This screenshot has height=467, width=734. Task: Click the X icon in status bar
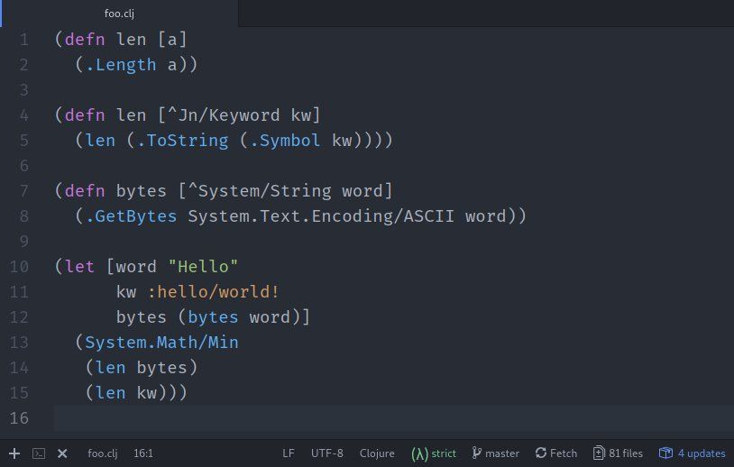click(x=63, y=453)
